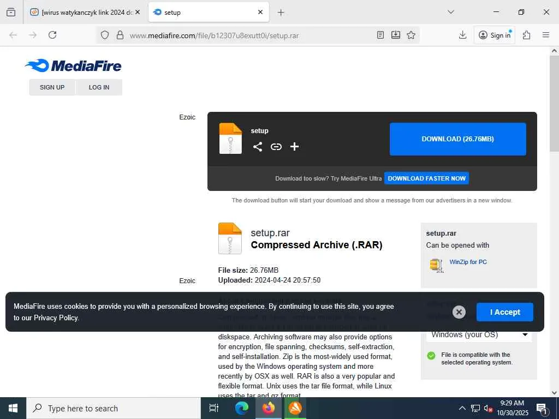The image size is (559, 419).
Task: Click the plus add-to-account icon
Action: click(x=294, y=146)
